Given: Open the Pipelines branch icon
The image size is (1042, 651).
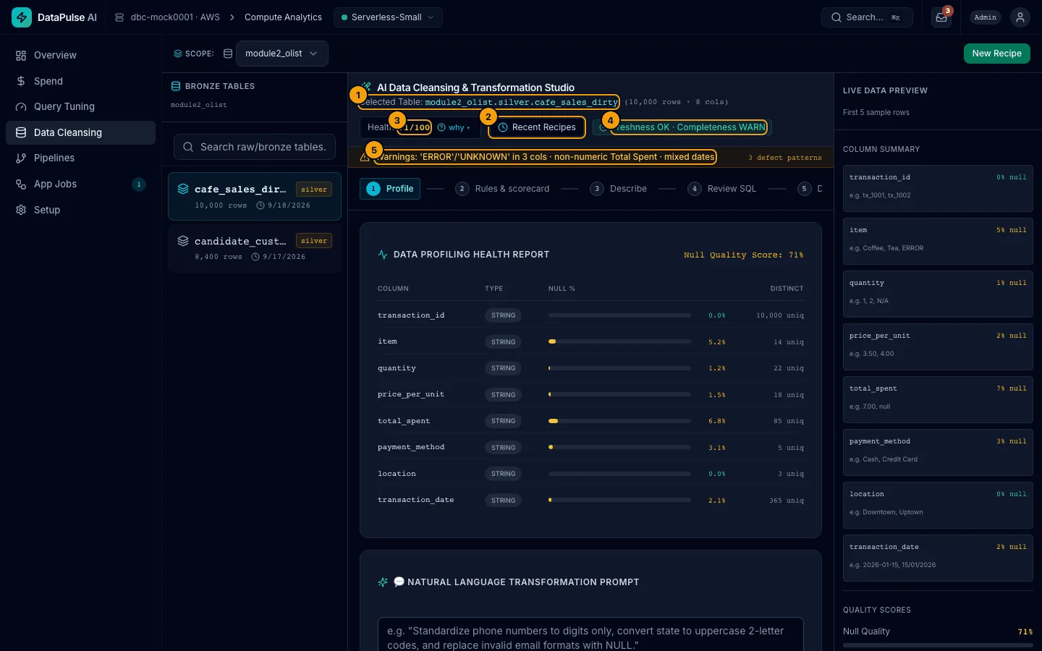Looking at the screenshot, I should (x=21, y=158).
